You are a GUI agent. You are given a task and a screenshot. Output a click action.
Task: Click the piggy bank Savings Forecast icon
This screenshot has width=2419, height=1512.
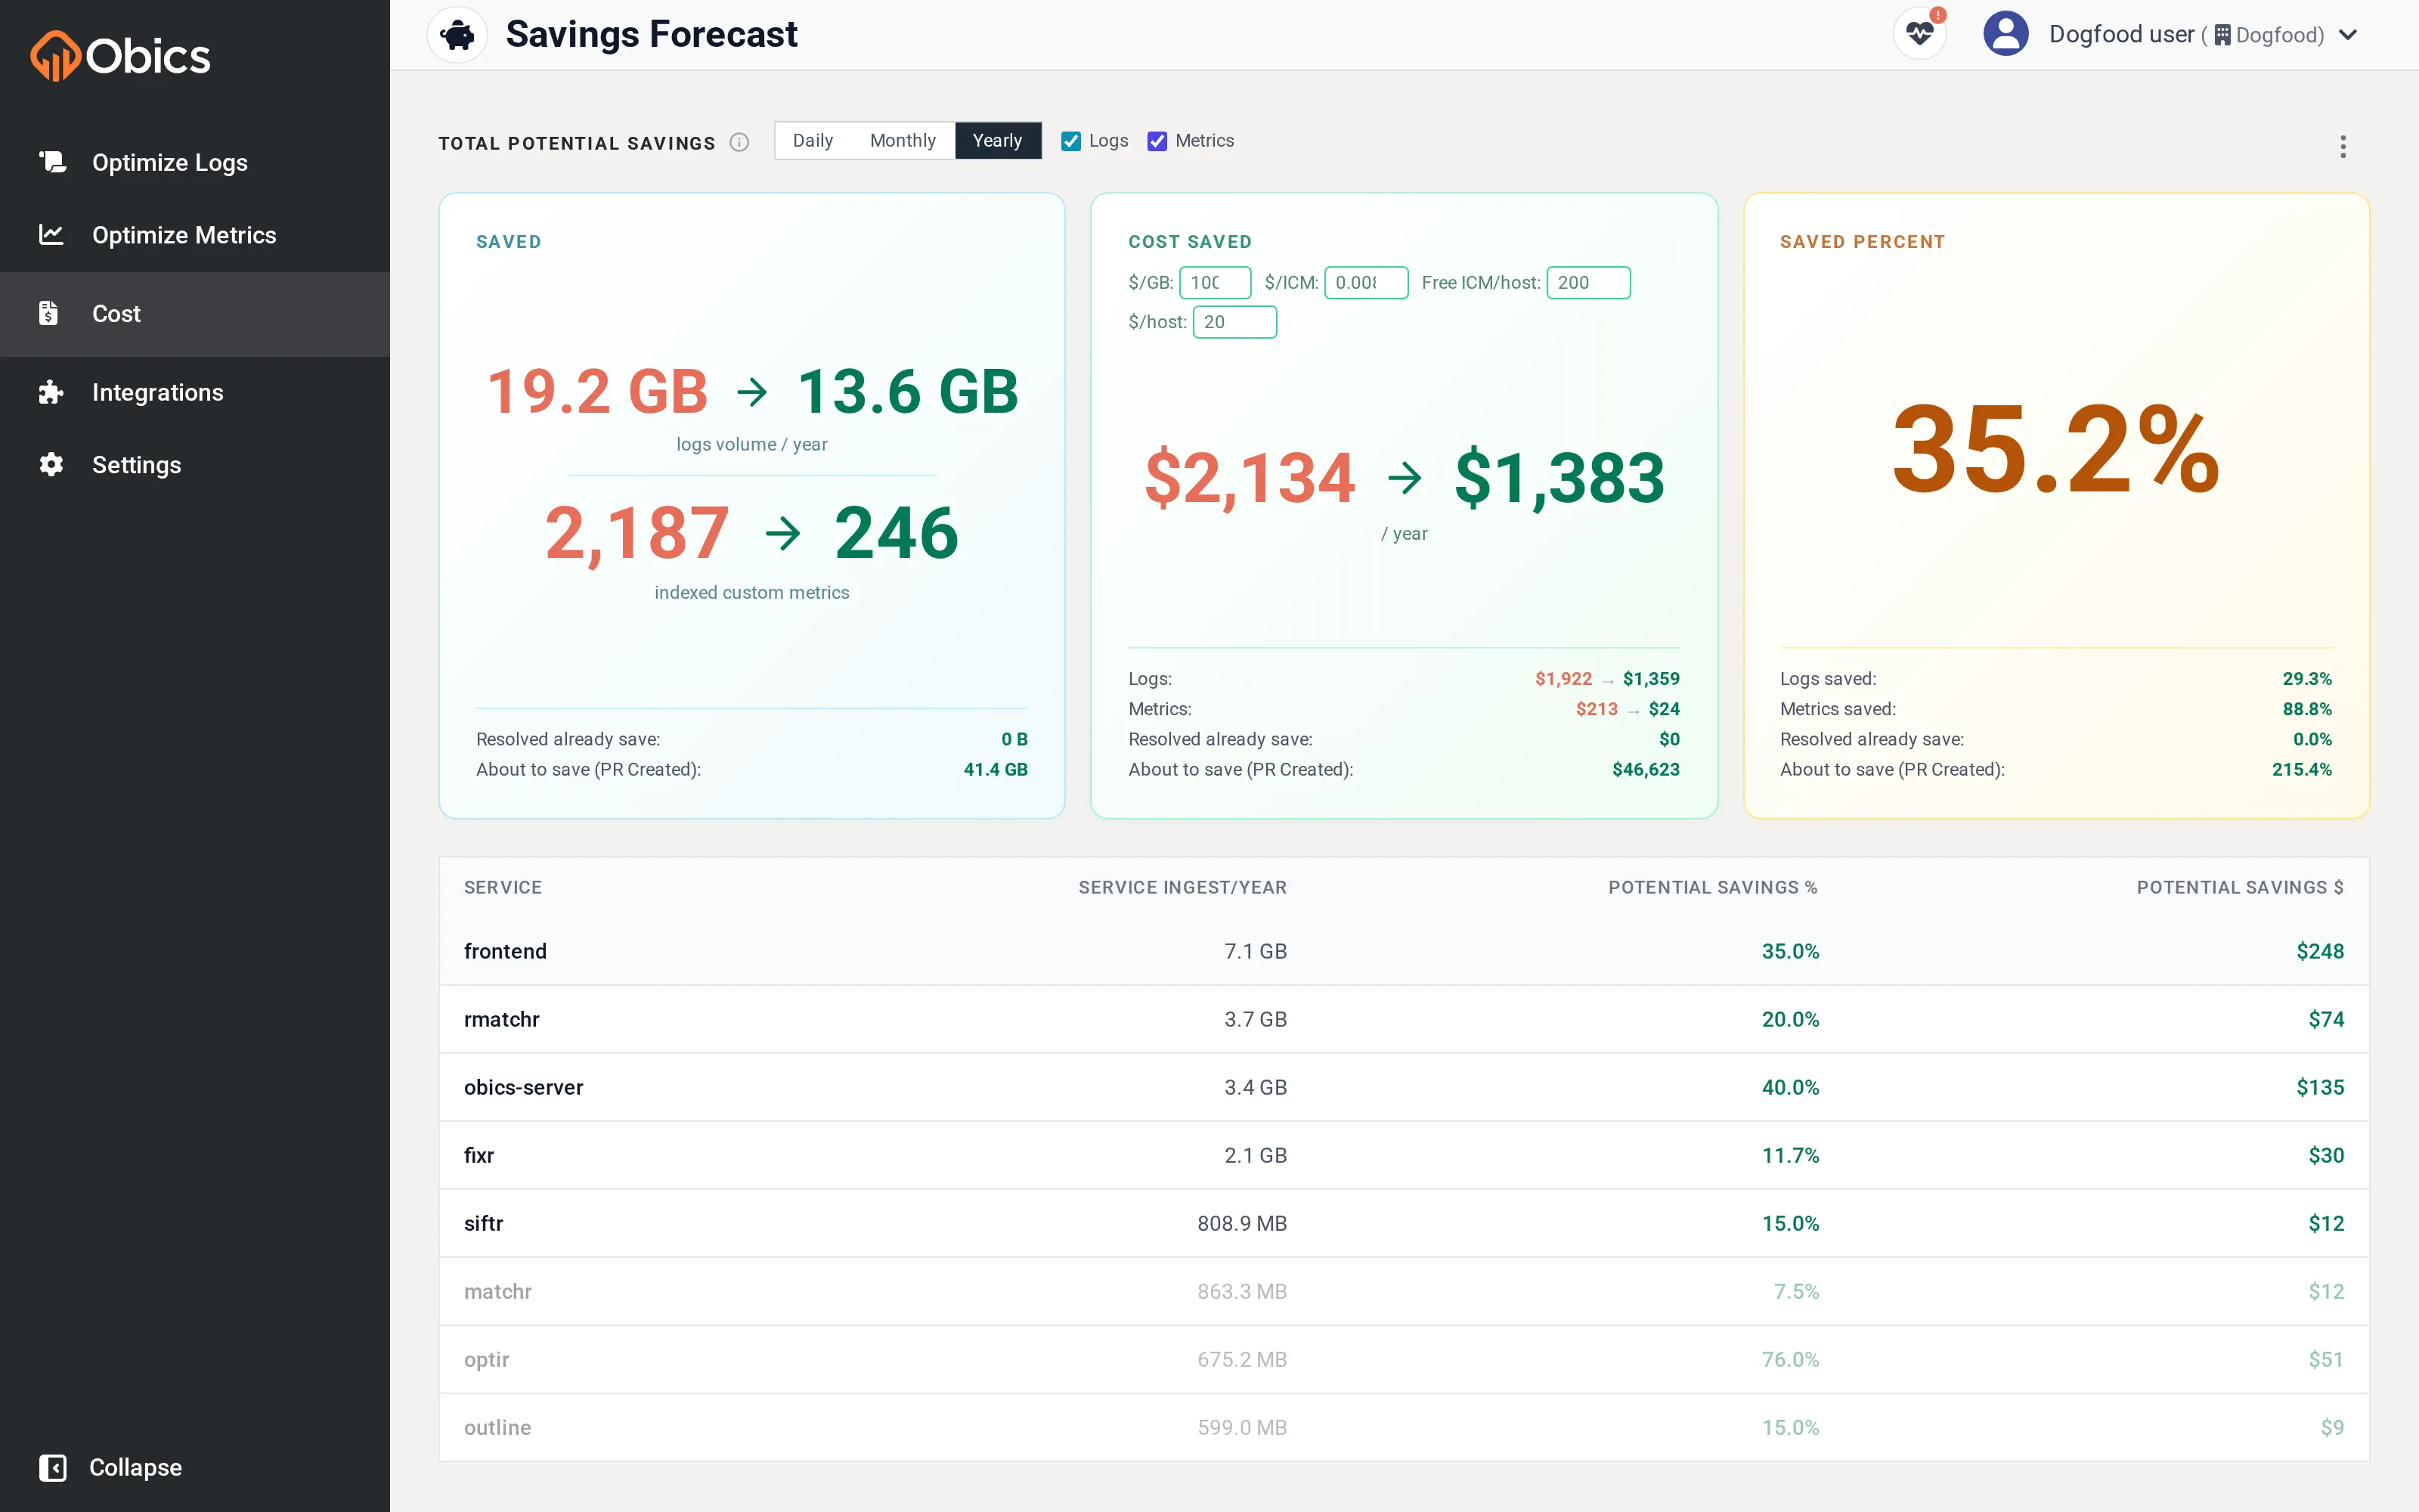tap(458, 35)
